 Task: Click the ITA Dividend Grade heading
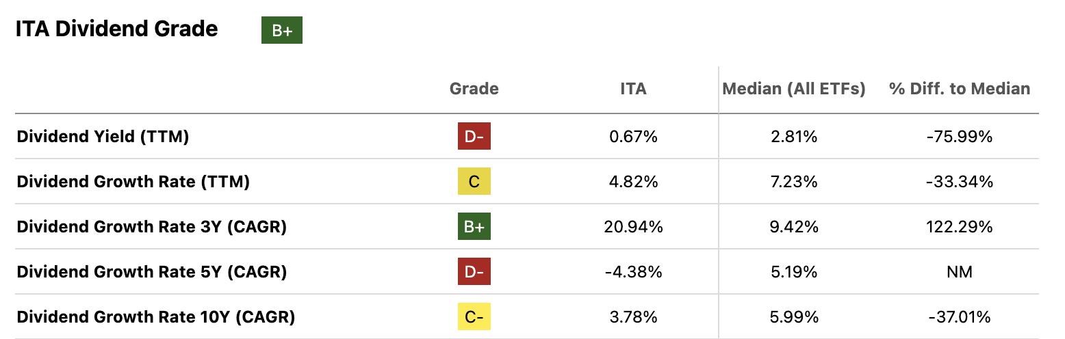coord(117,29)
